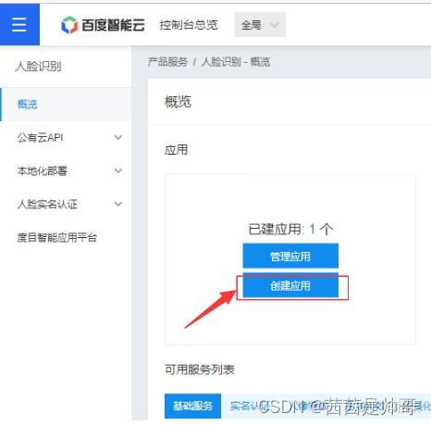
Task: Open the 全局 region dropdown
Action: [260, 25]
